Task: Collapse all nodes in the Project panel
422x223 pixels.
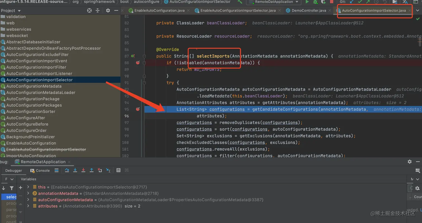Action: [98, 11]
